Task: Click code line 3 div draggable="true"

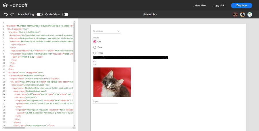Action: click(18, 29)
